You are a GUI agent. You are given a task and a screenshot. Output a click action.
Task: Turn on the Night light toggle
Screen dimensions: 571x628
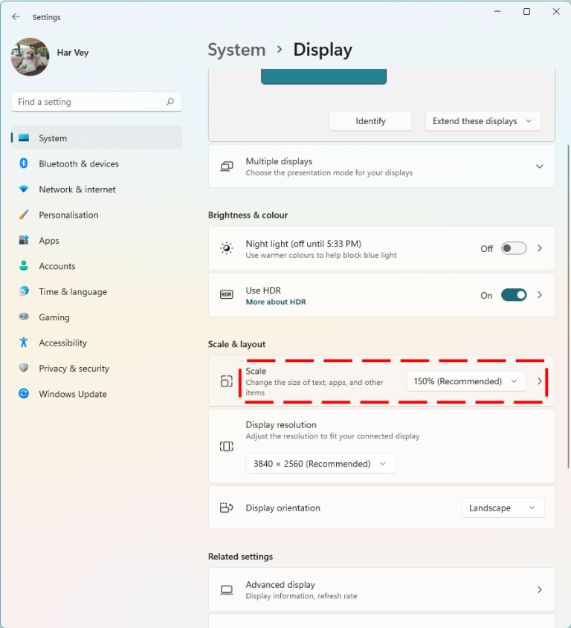(x=513, y=248)
